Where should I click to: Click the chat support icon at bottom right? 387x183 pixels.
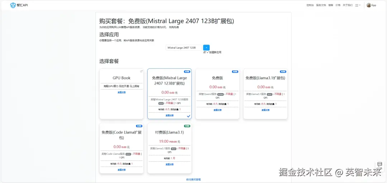[x=379, y=164]
